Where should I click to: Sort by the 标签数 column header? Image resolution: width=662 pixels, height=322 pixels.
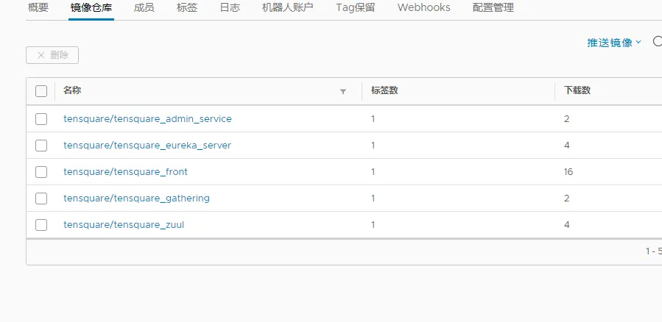click(x=384, y=90)
